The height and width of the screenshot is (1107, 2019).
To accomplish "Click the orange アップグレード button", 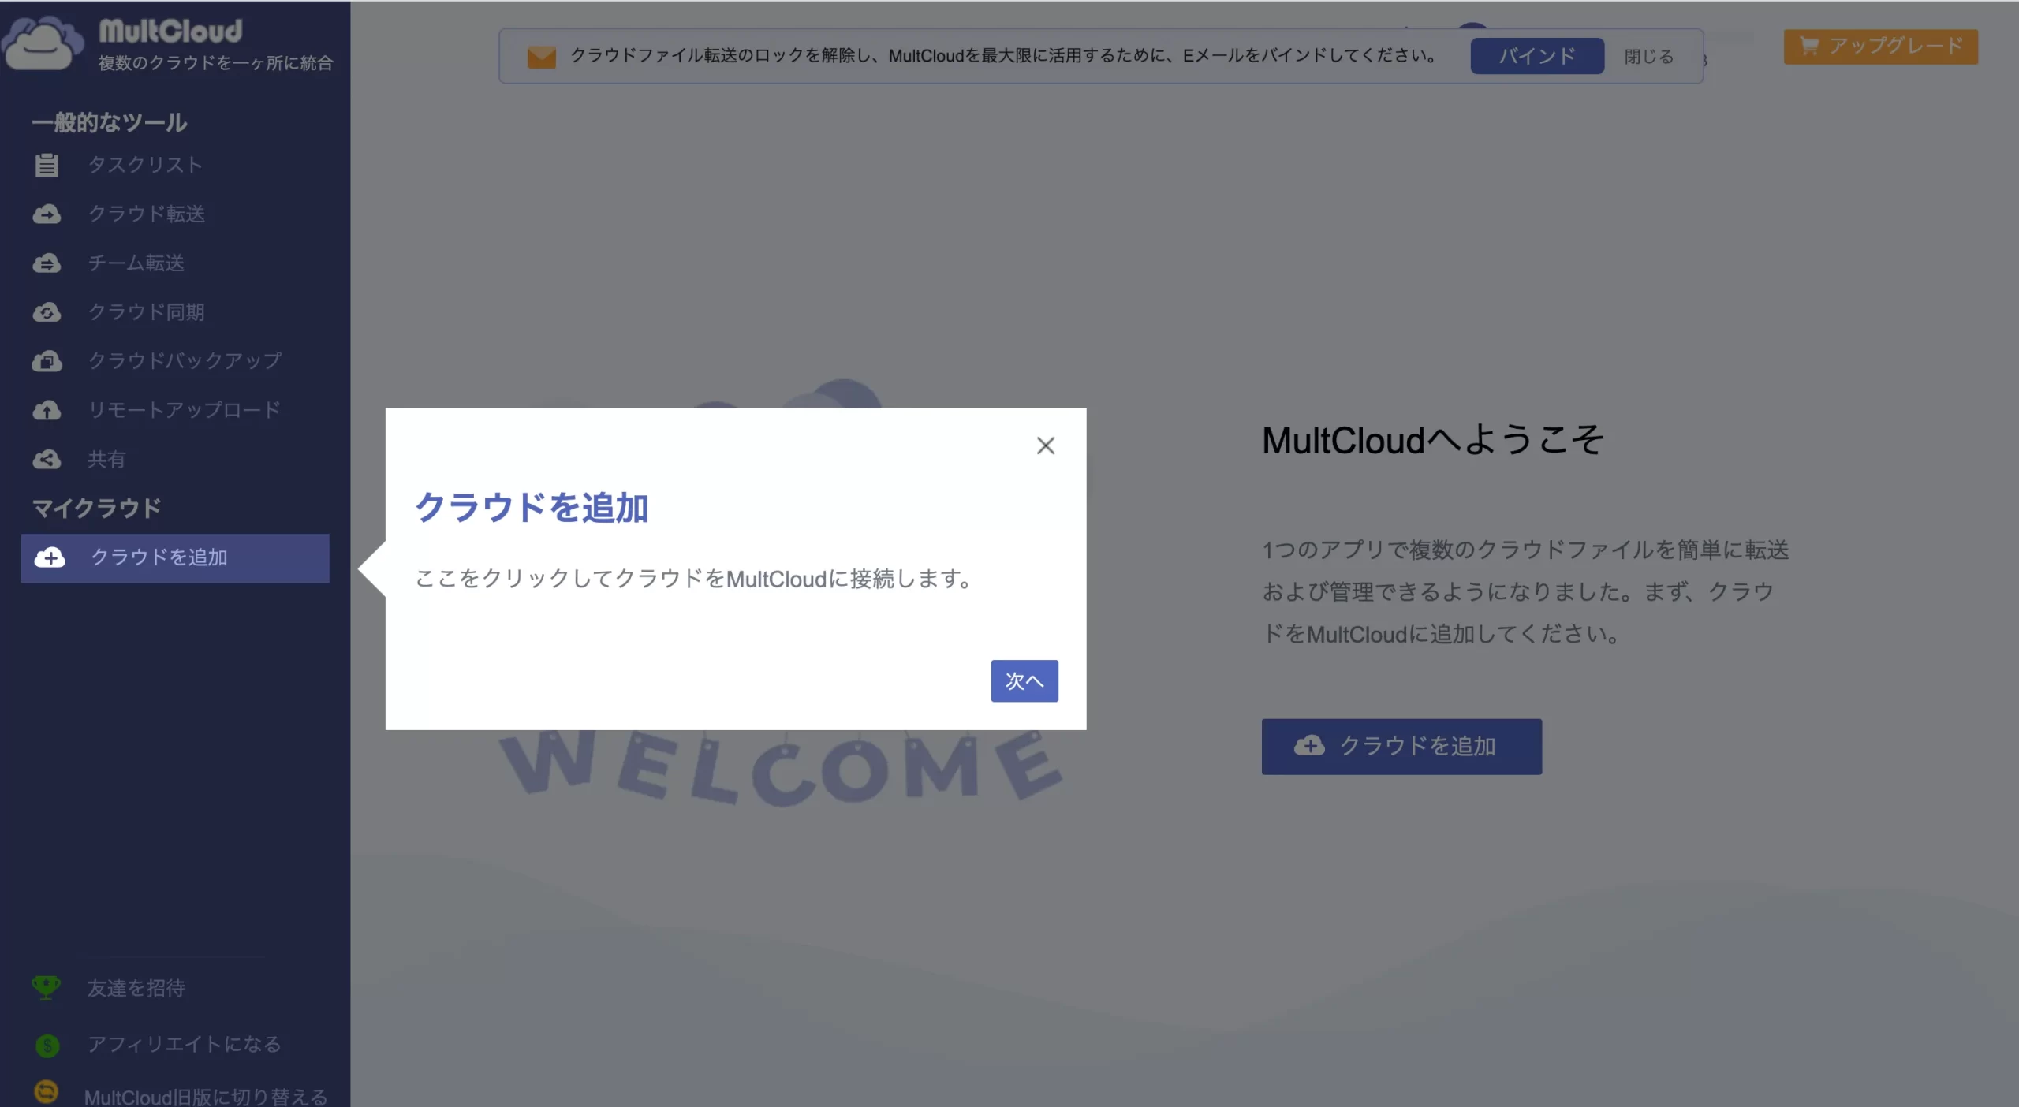I will click(1880, 47).
